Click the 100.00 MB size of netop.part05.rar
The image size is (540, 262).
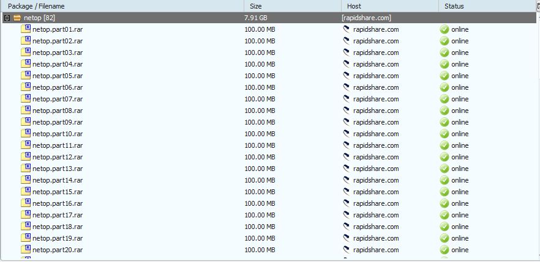pos(260,76)
